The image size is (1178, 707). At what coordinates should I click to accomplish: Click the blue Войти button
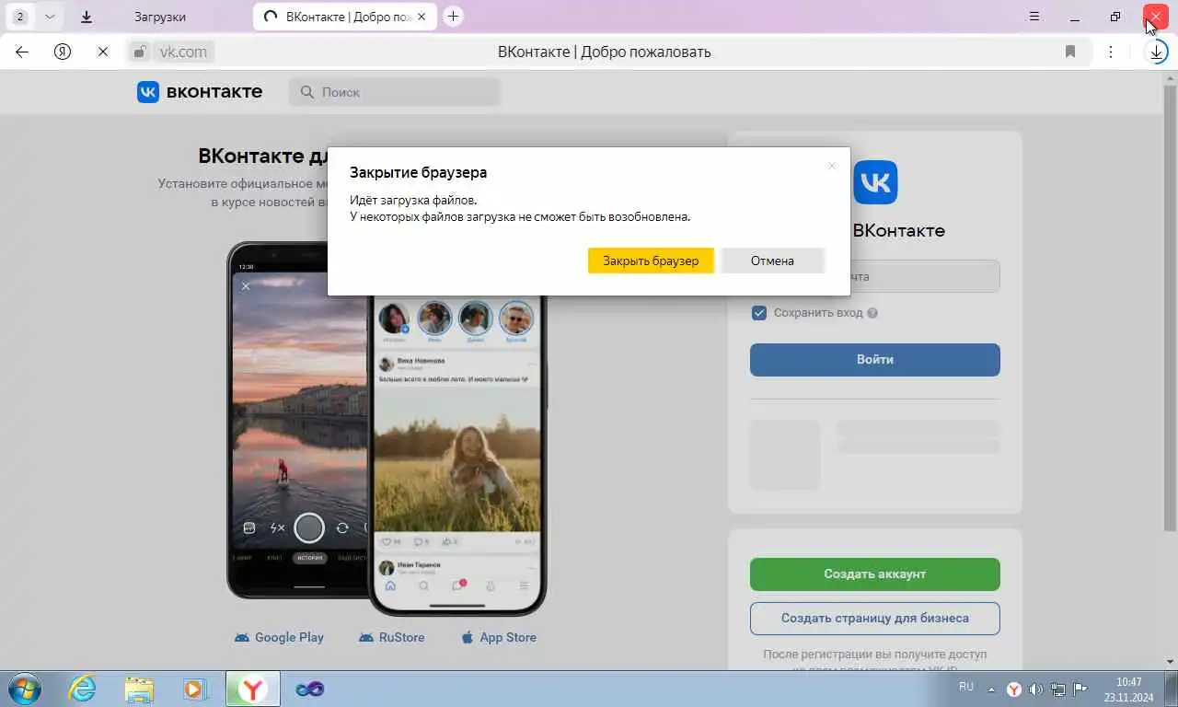pyautogui.click(x=874, y=360)
